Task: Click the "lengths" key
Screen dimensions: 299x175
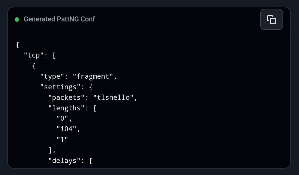Action: point(66,108)
